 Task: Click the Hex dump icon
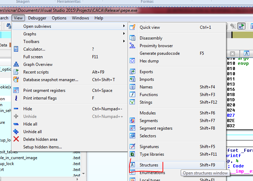(x=132, y=61)
